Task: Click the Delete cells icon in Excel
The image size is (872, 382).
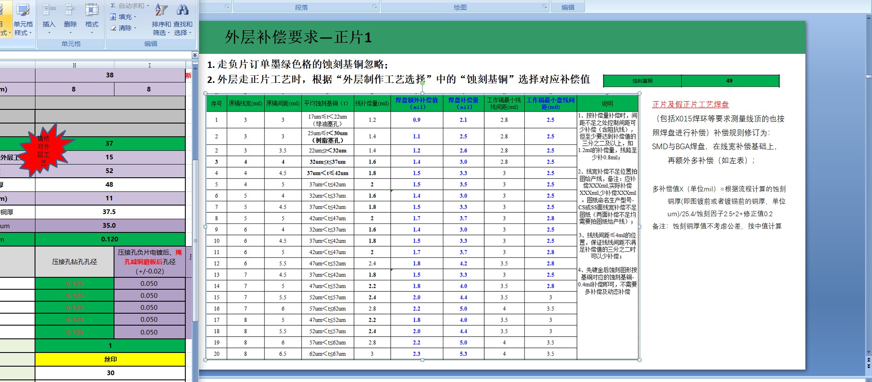Action: [70, 10]
